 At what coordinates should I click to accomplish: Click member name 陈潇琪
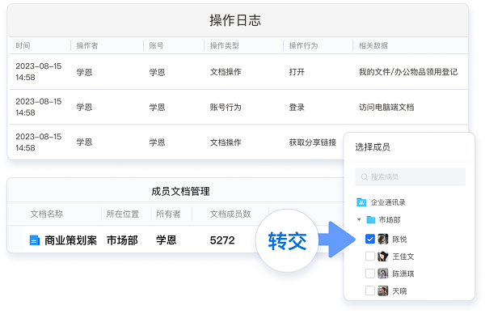pos(403,274)
